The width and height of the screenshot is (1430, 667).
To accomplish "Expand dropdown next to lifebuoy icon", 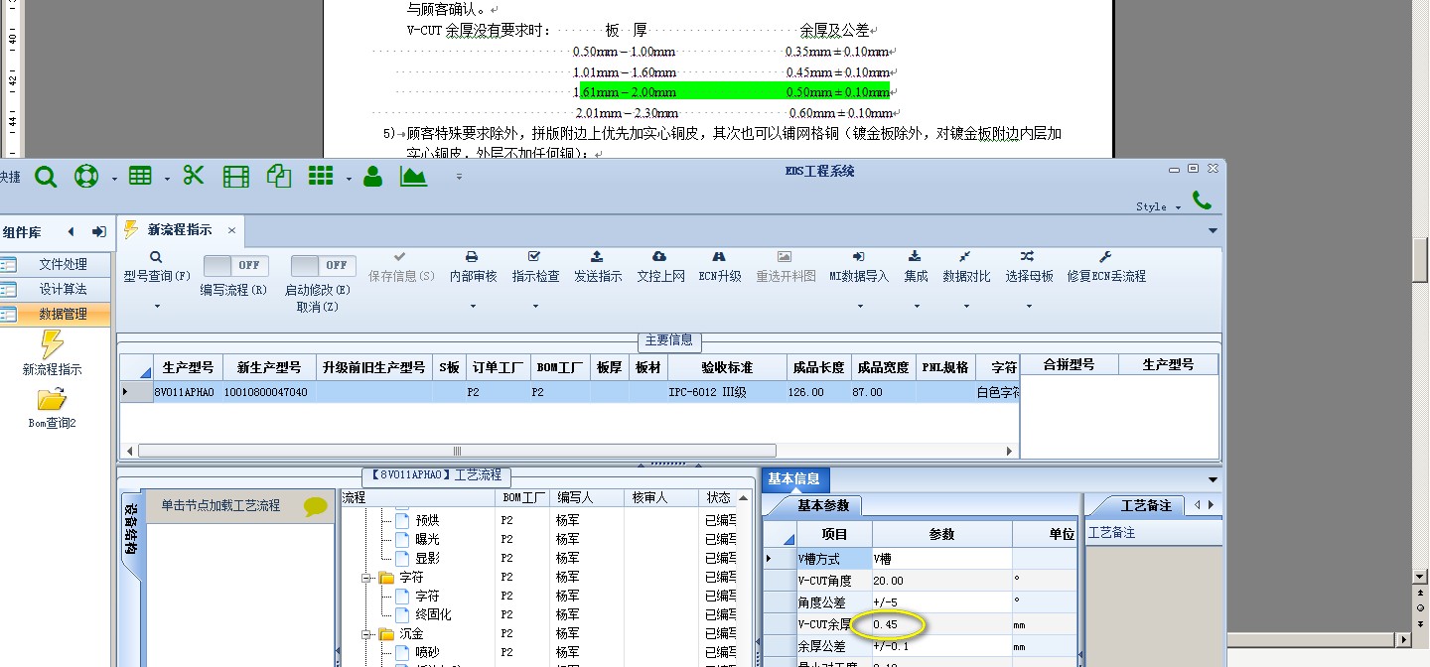I will click(x=114, y=179).
